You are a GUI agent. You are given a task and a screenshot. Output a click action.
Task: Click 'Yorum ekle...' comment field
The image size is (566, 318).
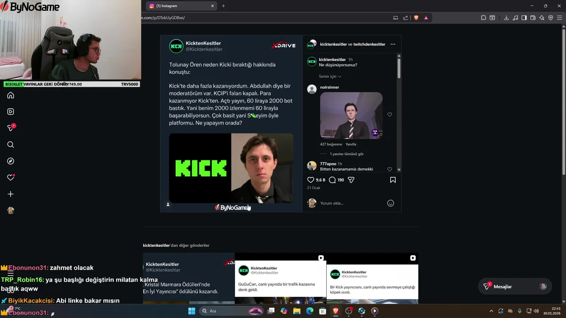pyautogui.click(x=352, y=203)
